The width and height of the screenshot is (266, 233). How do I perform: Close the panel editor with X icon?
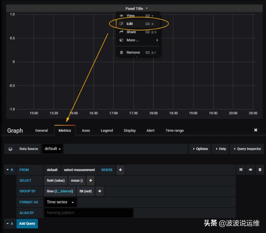256,130
